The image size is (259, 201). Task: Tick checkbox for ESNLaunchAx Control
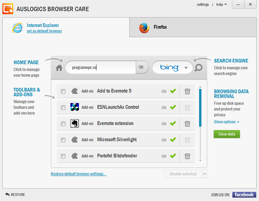[63, 107]
